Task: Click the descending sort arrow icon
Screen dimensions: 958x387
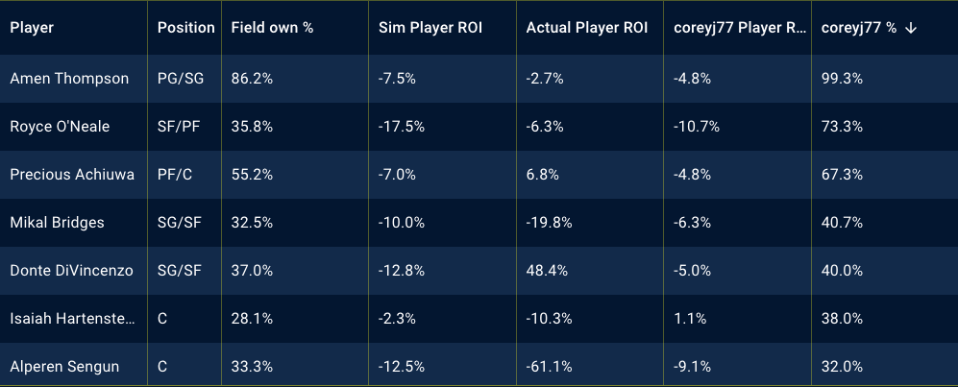Action: point(911,28)
